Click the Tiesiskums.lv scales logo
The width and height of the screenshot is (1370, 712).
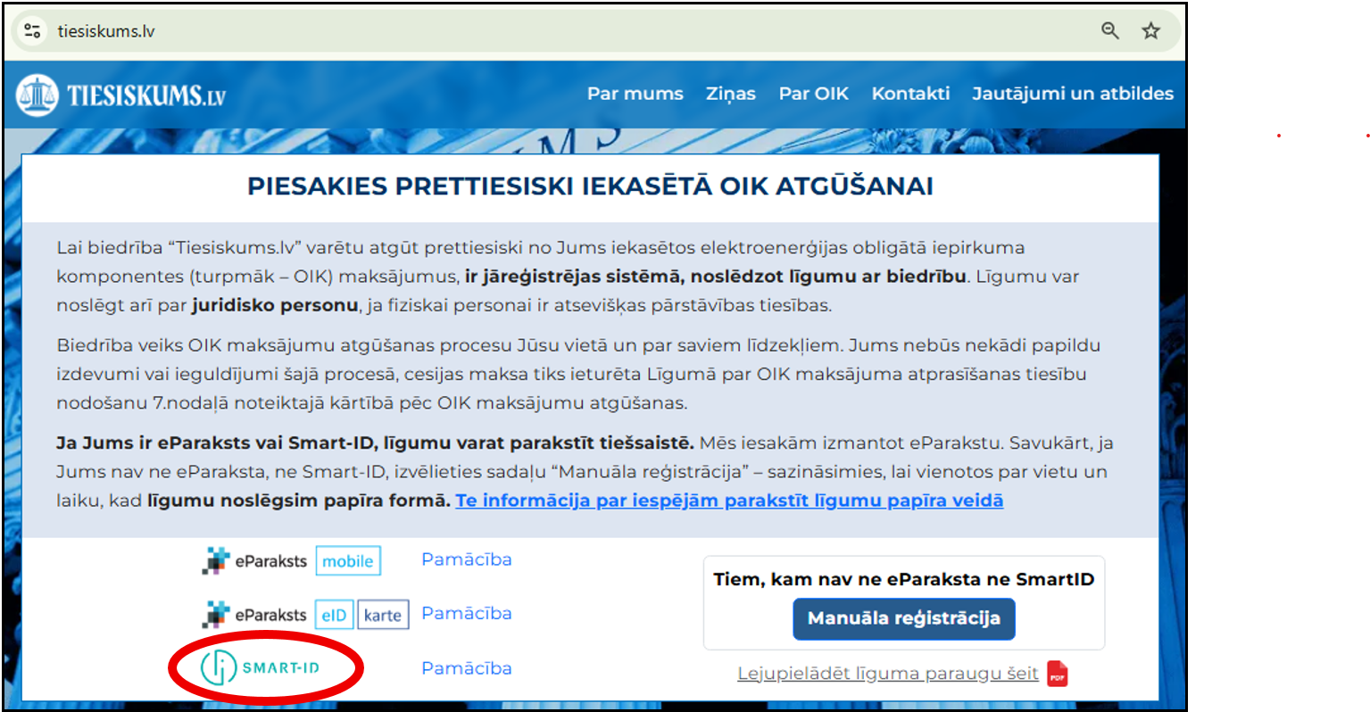[x=37, y=95]
